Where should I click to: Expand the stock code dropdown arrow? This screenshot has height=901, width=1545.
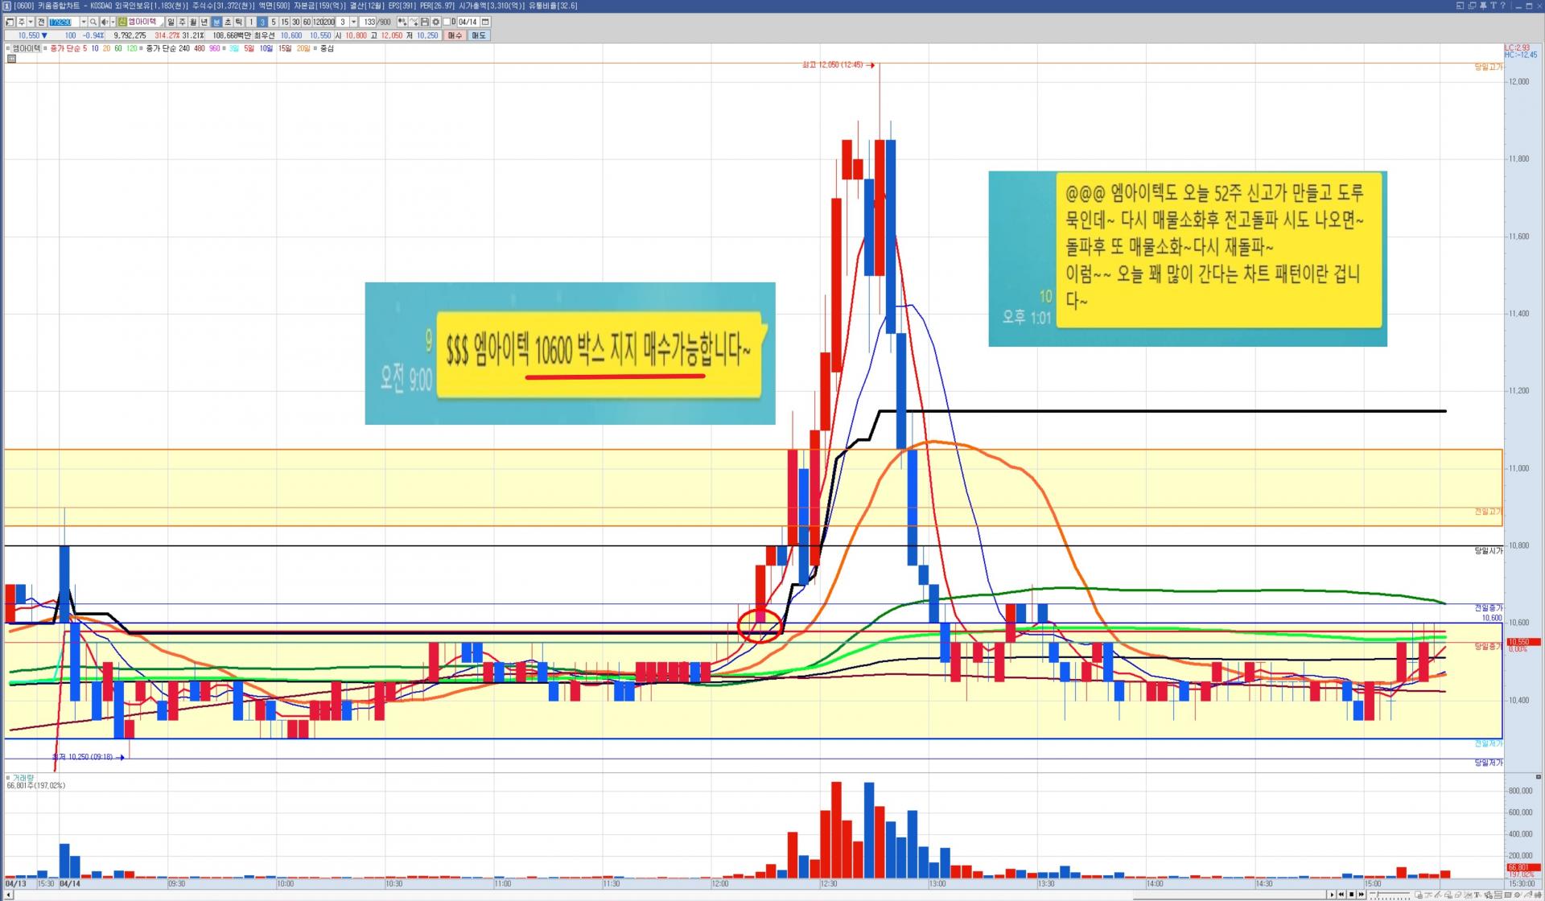point(84,22)
